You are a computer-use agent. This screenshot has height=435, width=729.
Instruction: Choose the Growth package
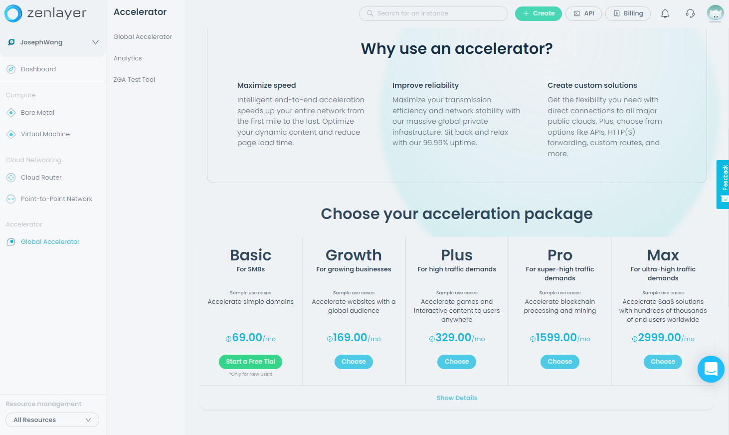[354, 362]
